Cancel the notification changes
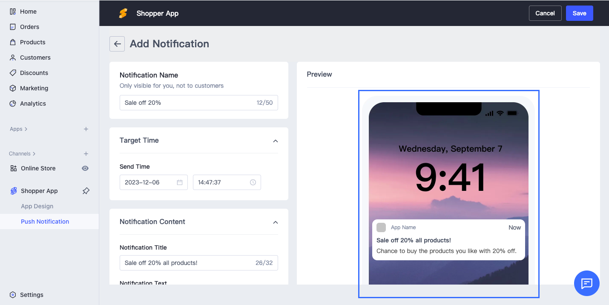 [545, 13]
